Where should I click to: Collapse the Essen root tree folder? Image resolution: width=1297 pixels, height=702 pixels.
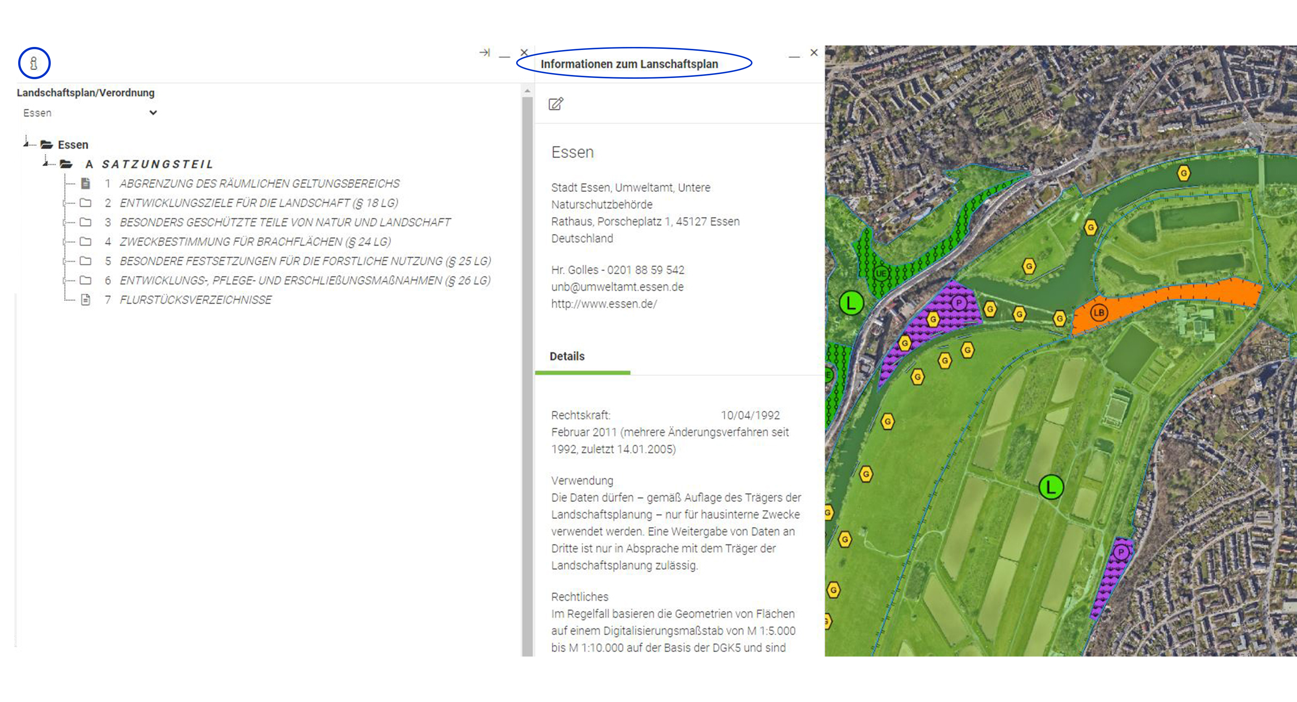26,145
